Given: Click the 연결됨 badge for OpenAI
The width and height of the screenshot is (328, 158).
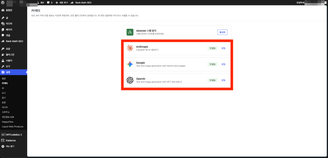Looking at the screenshot, I should tap(213, 80).
